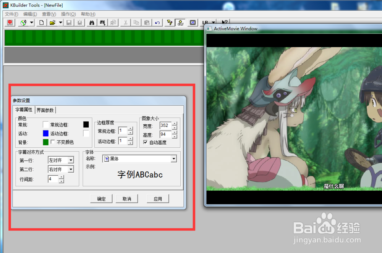Pick the white 活动边框 color swatch

point(86,133)
